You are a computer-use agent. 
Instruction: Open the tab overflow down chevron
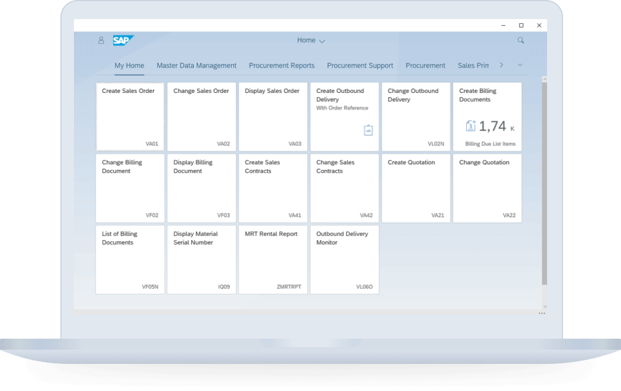tap(519, 65)
